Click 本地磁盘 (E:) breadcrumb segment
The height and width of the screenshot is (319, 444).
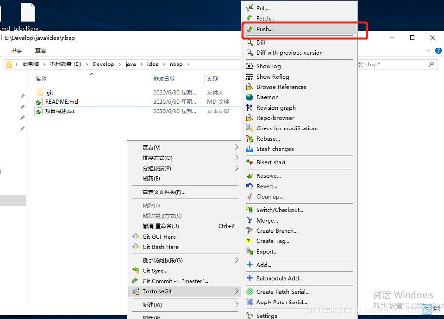click(x=66, y=64)
